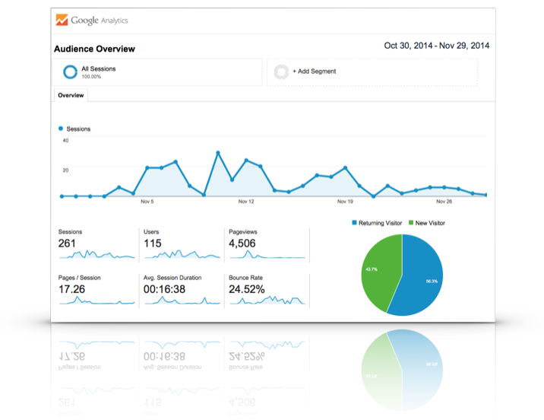544x420 pixels.
Task: Click the Returning Visitor blue legend swatch
Action: click(x=354, y=223)
